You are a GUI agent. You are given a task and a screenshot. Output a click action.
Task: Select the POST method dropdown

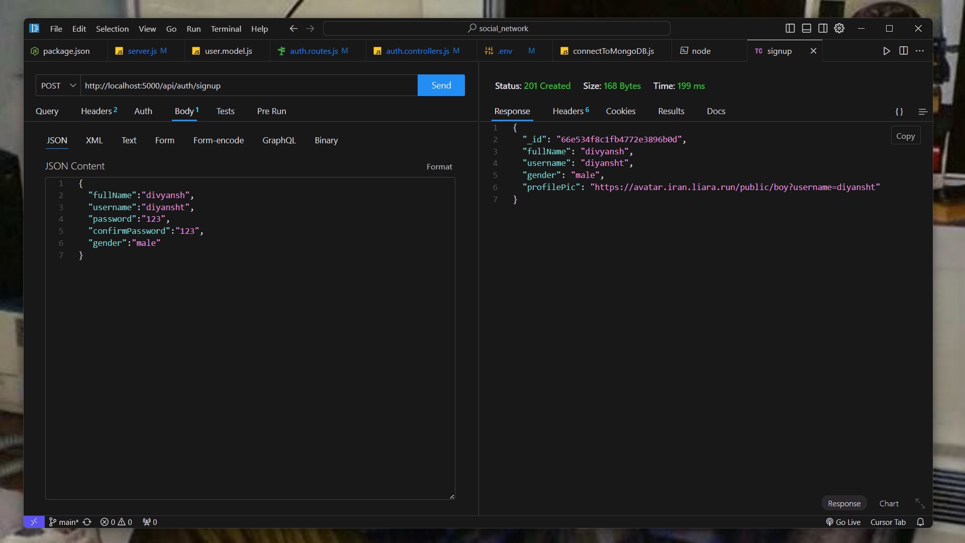(58, 85)
